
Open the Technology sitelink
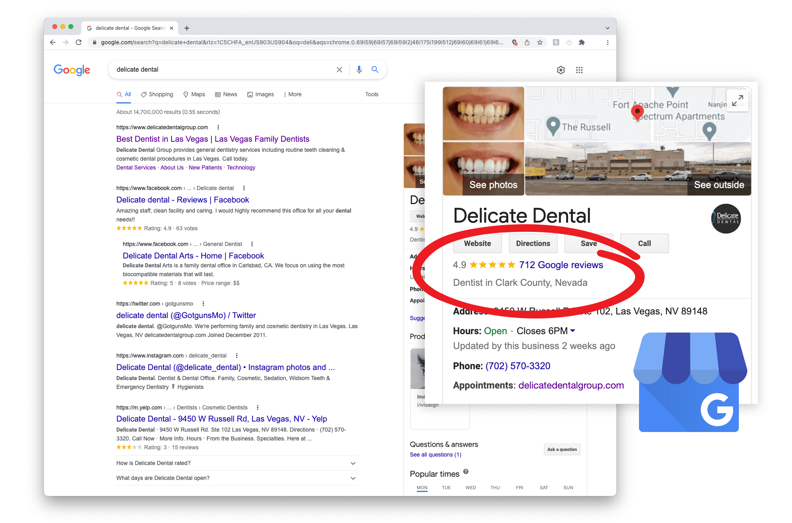point(241,167)
